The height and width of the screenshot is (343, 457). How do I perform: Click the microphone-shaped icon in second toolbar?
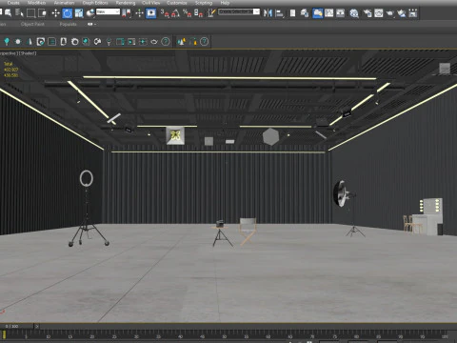pyautogui.click(x=109, y=42)
